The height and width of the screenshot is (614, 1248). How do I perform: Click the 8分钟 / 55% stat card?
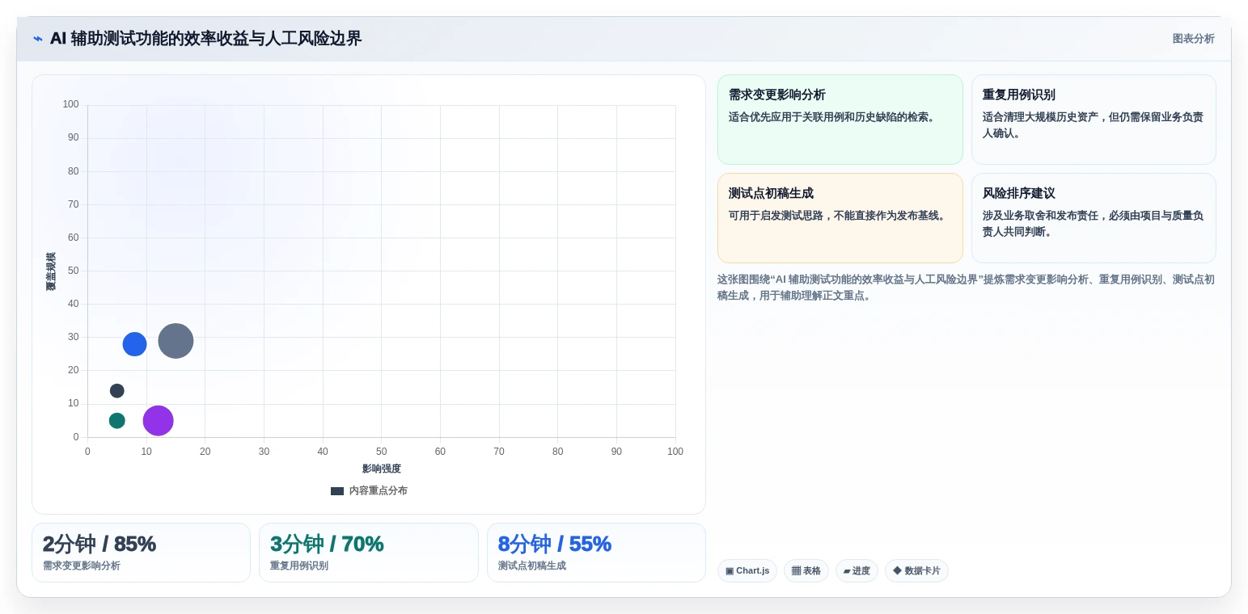596,553
